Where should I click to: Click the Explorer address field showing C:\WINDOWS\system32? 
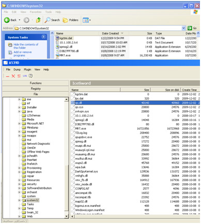pyautogui.click(x=98, y=28)
